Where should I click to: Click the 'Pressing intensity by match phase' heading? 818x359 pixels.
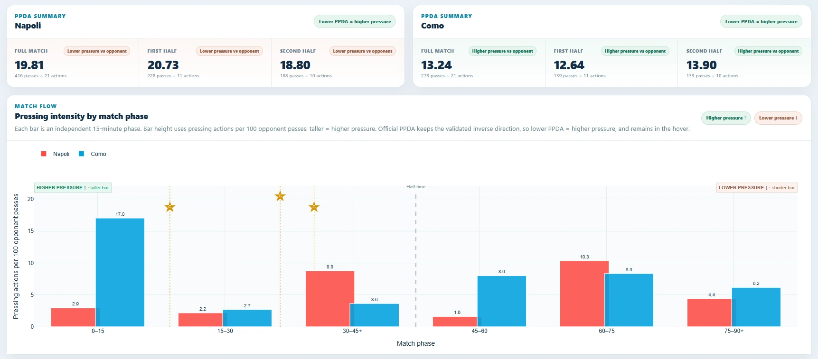81,116
